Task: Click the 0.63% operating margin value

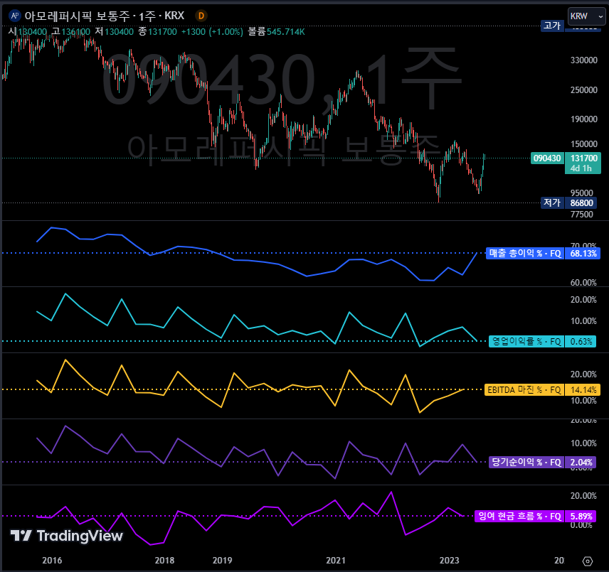Action: [581, 342]
